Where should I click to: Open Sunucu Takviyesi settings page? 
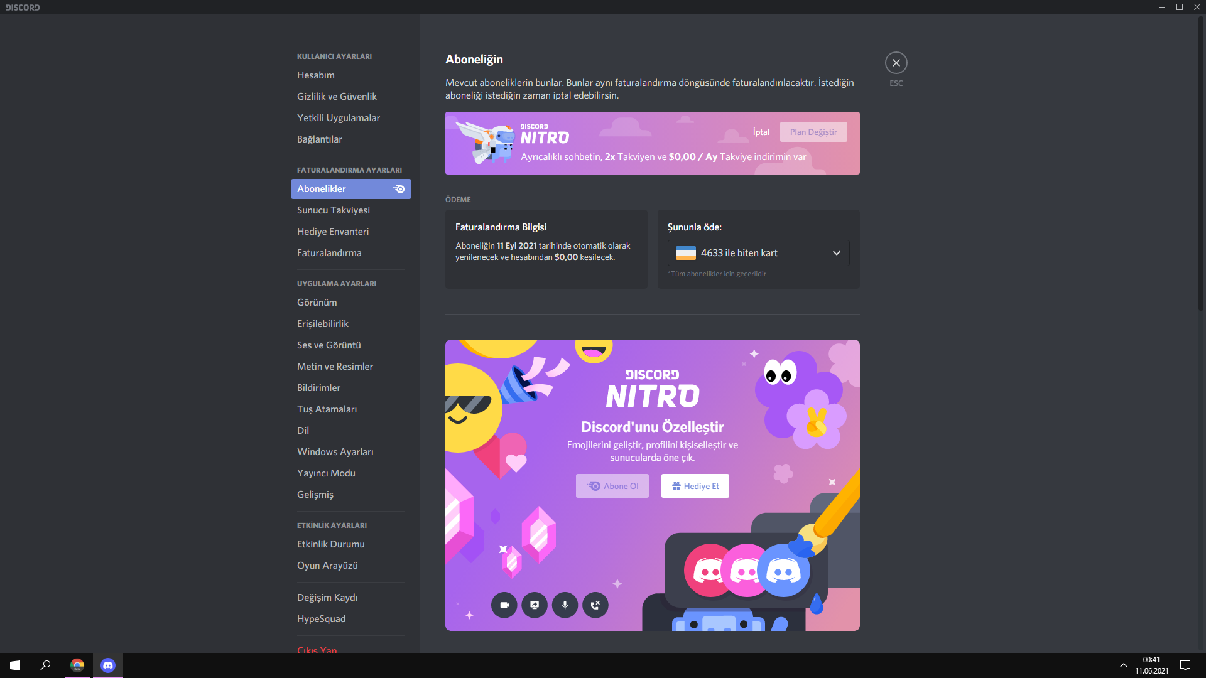pyautogui.click(x=333, y=210)
